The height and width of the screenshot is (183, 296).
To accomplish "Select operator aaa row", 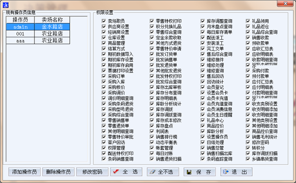I will coord(38,41).
